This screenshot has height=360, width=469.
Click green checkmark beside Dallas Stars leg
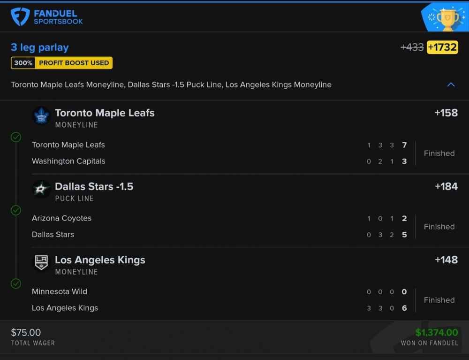(16, 210)
